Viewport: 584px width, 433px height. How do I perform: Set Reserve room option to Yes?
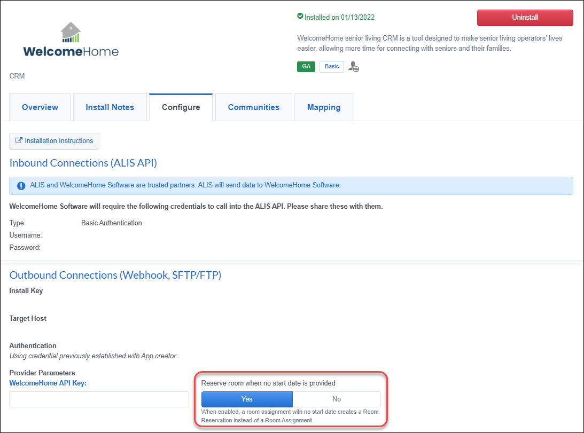coord(247,399)
